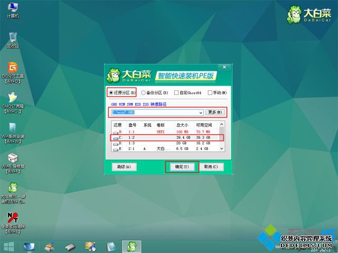Click the 取消 (C) button

pos(211,166)
